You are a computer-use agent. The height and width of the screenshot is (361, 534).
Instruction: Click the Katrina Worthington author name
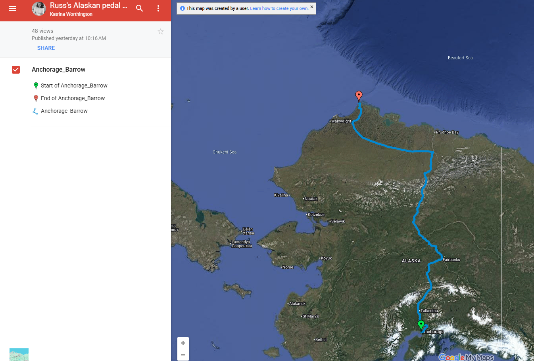(71, 14)
